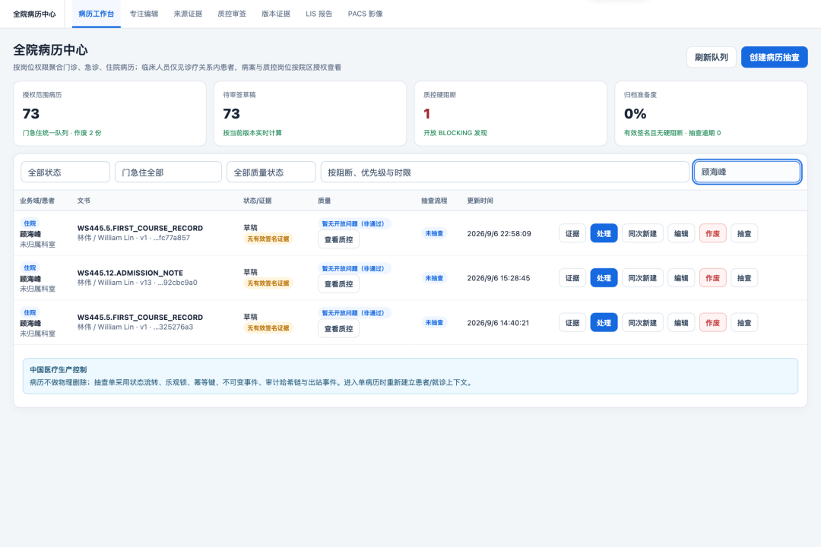The height and width of the screenshot is (547, 821).
Task: Click the 无有效签名证据 tag in the 22:58:09 row
Action: pyautogui.click(x=268, y=239)
